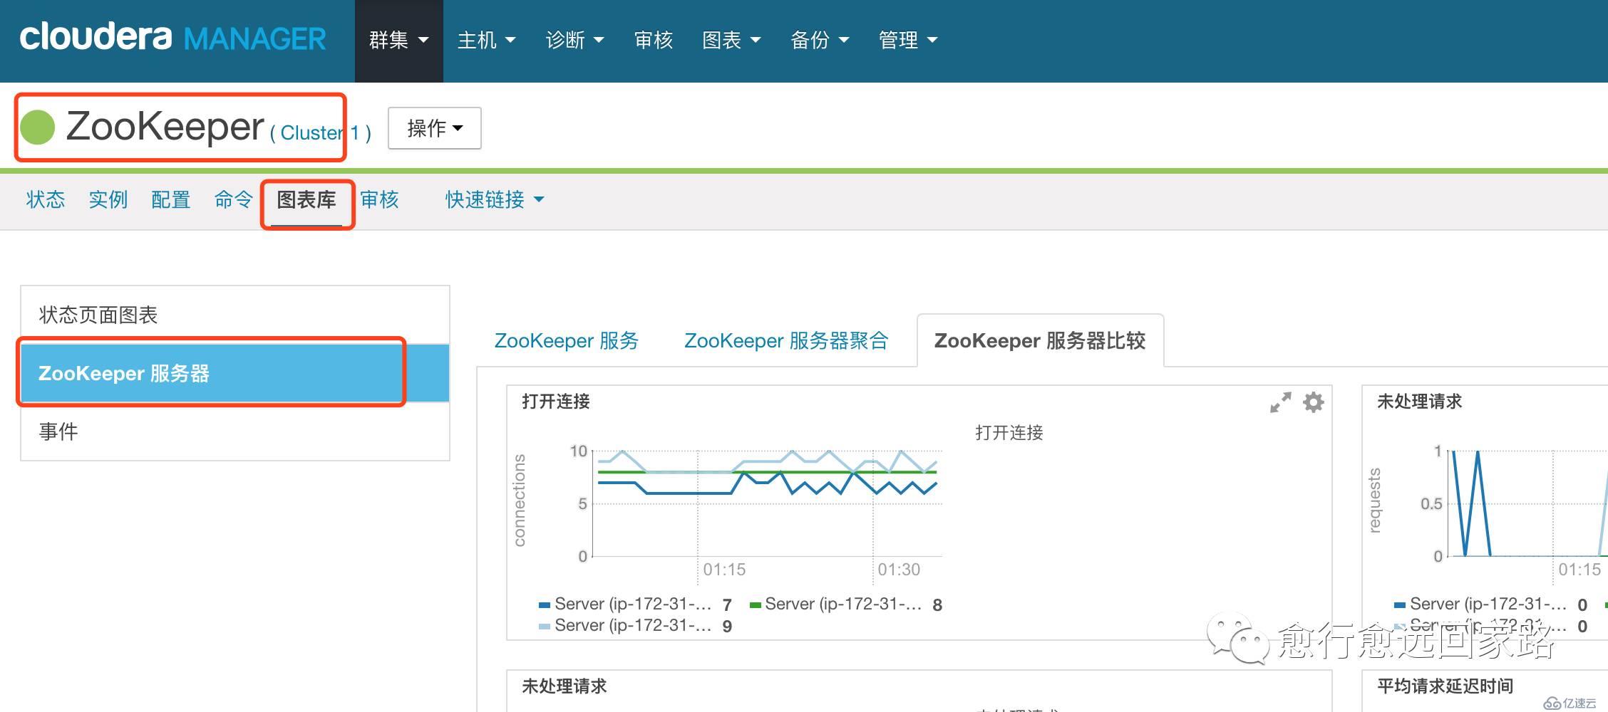Image resolution: width=1608 pixels, height=712 pixels.
Task: Switch to the 配置 tab
Action: coord(171,199)
